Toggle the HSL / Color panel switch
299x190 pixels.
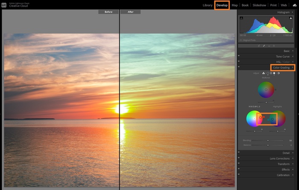239,61
